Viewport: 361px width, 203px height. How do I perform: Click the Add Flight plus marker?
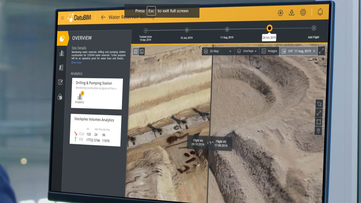(314, 28)
